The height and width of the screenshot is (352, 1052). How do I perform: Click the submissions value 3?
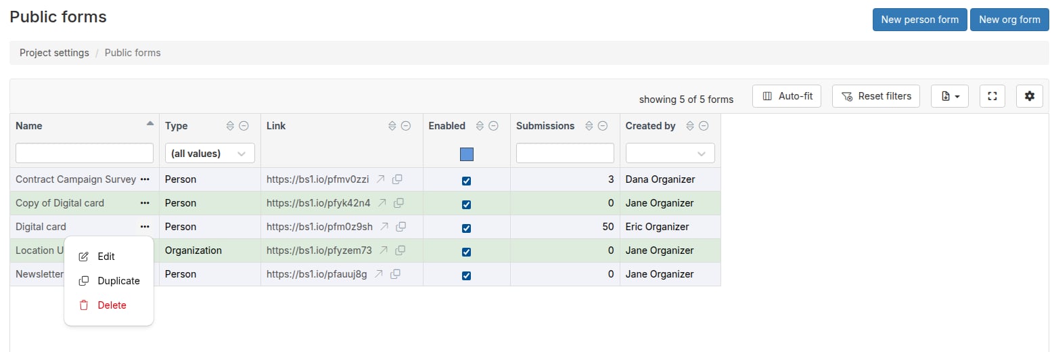(x=611, y=179)
